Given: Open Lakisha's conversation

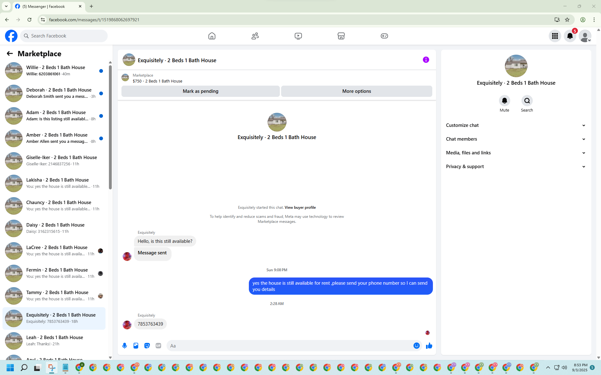Looking at the screenshot, I should point(54,183).
